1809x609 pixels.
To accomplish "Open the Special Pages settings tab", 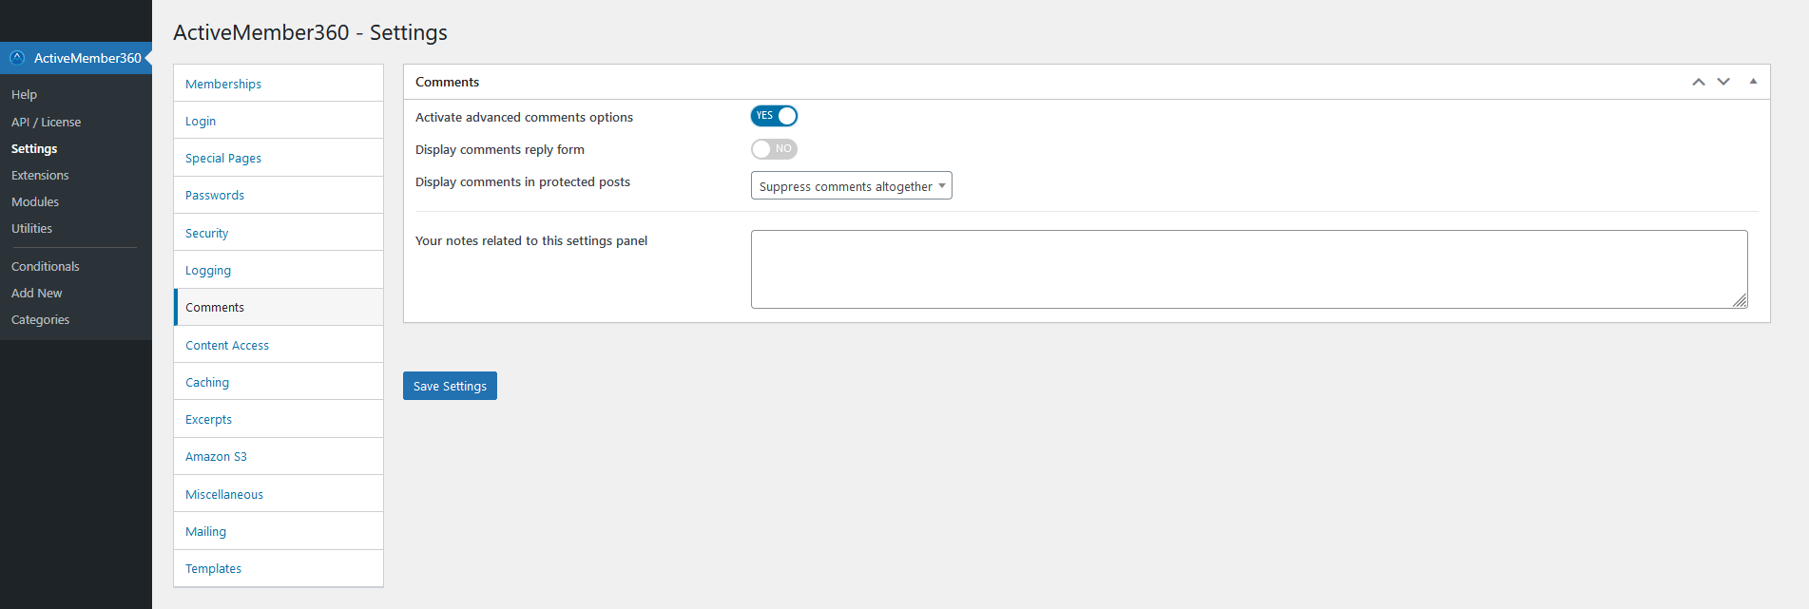I will tap(279, 158).
